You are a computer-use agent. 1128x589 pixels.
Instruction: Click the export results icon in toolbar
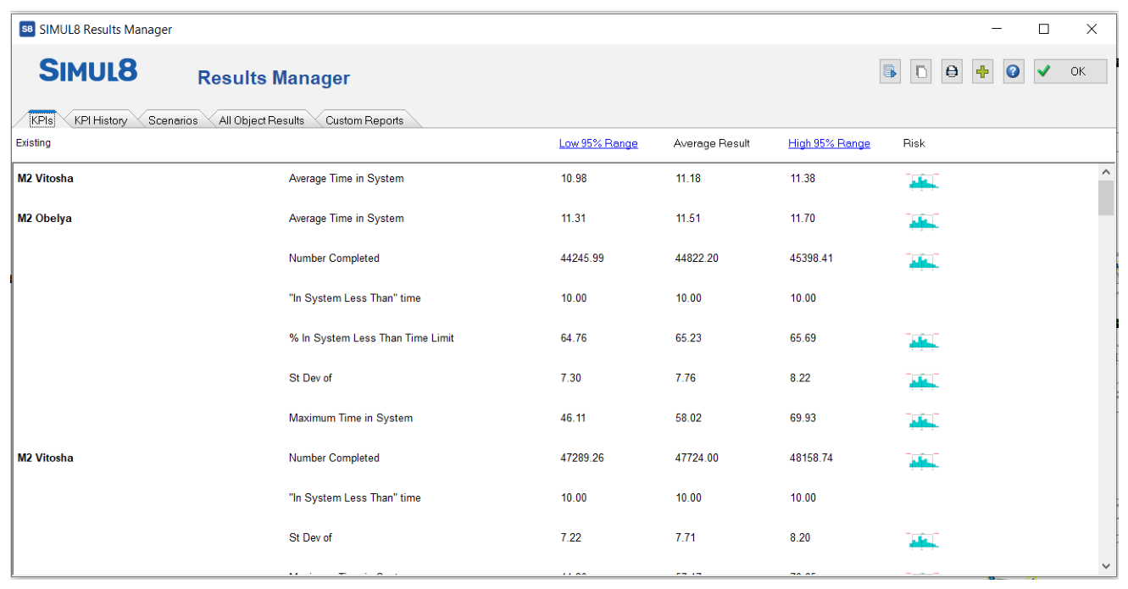tap(890, 72)
